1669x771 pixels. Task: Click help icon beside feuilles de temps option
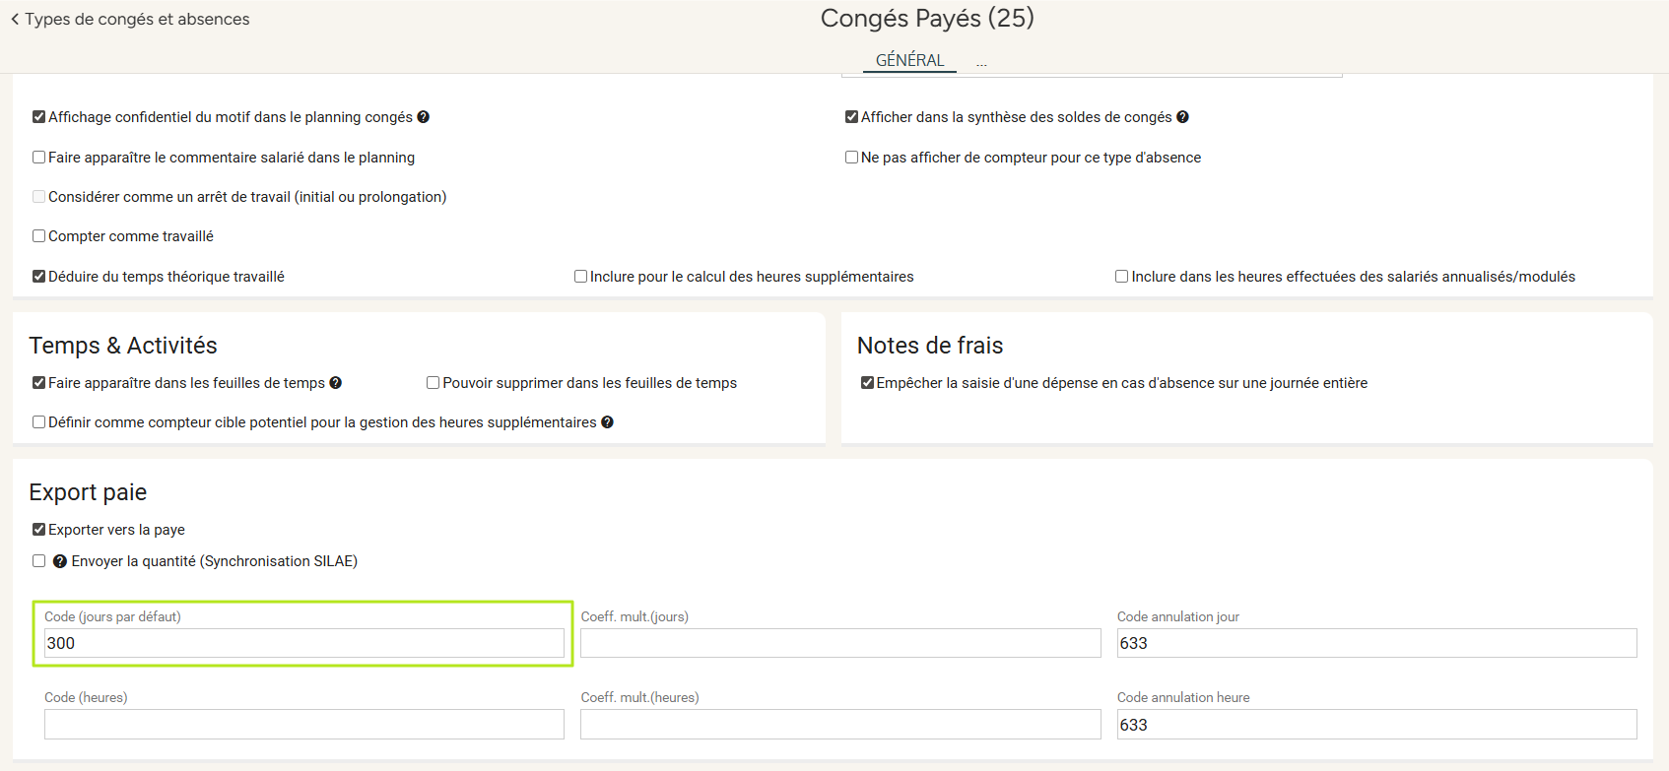335,383
